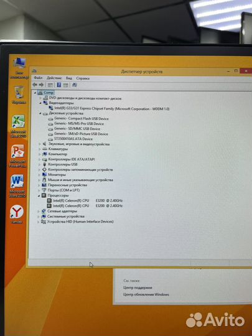The image size is (252, 336).
Task: Select the second Intel Celeron E3200 processor
Action: [88, 206]
